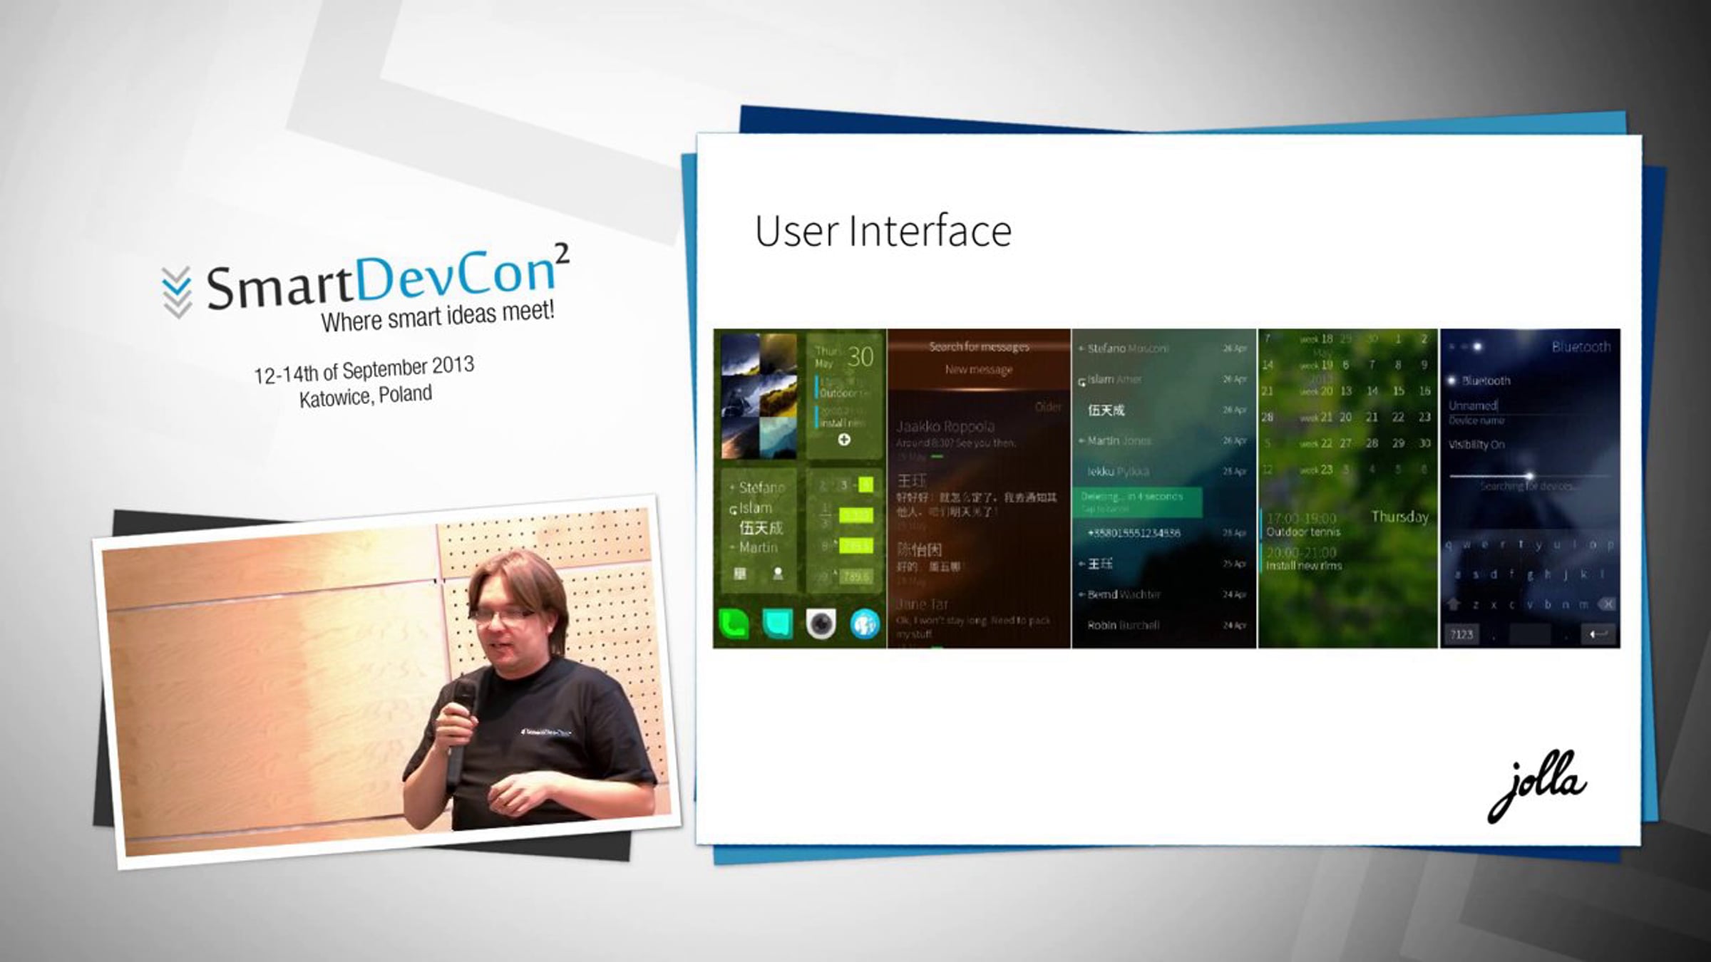1711x962 pixels.
Task: Open the blue globe Browser icon
Action: (865, 624)
